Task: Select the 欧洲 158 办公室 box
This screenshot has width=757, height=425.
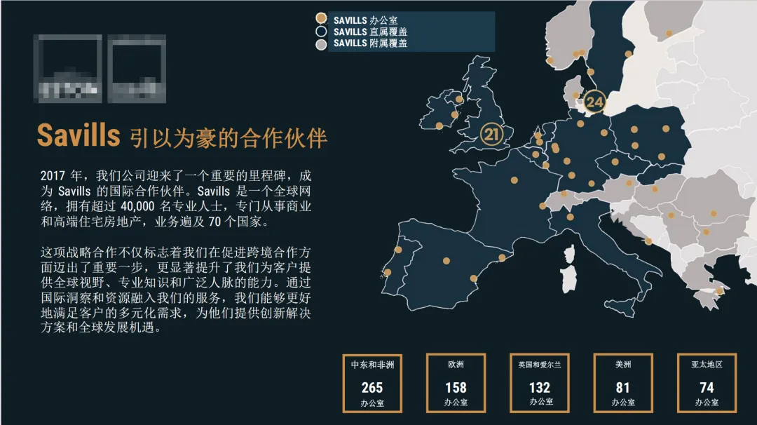Action: (x=456, y=384)
